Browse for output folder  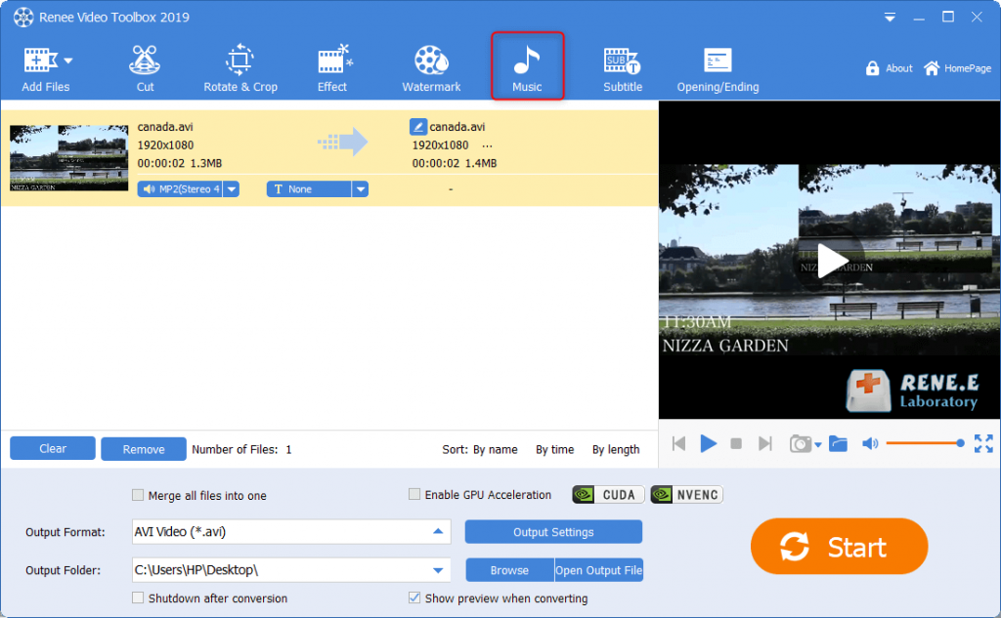(509, 570)
